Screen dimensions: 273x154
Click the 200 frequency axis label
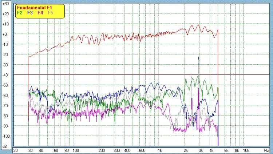pos(102,150)
